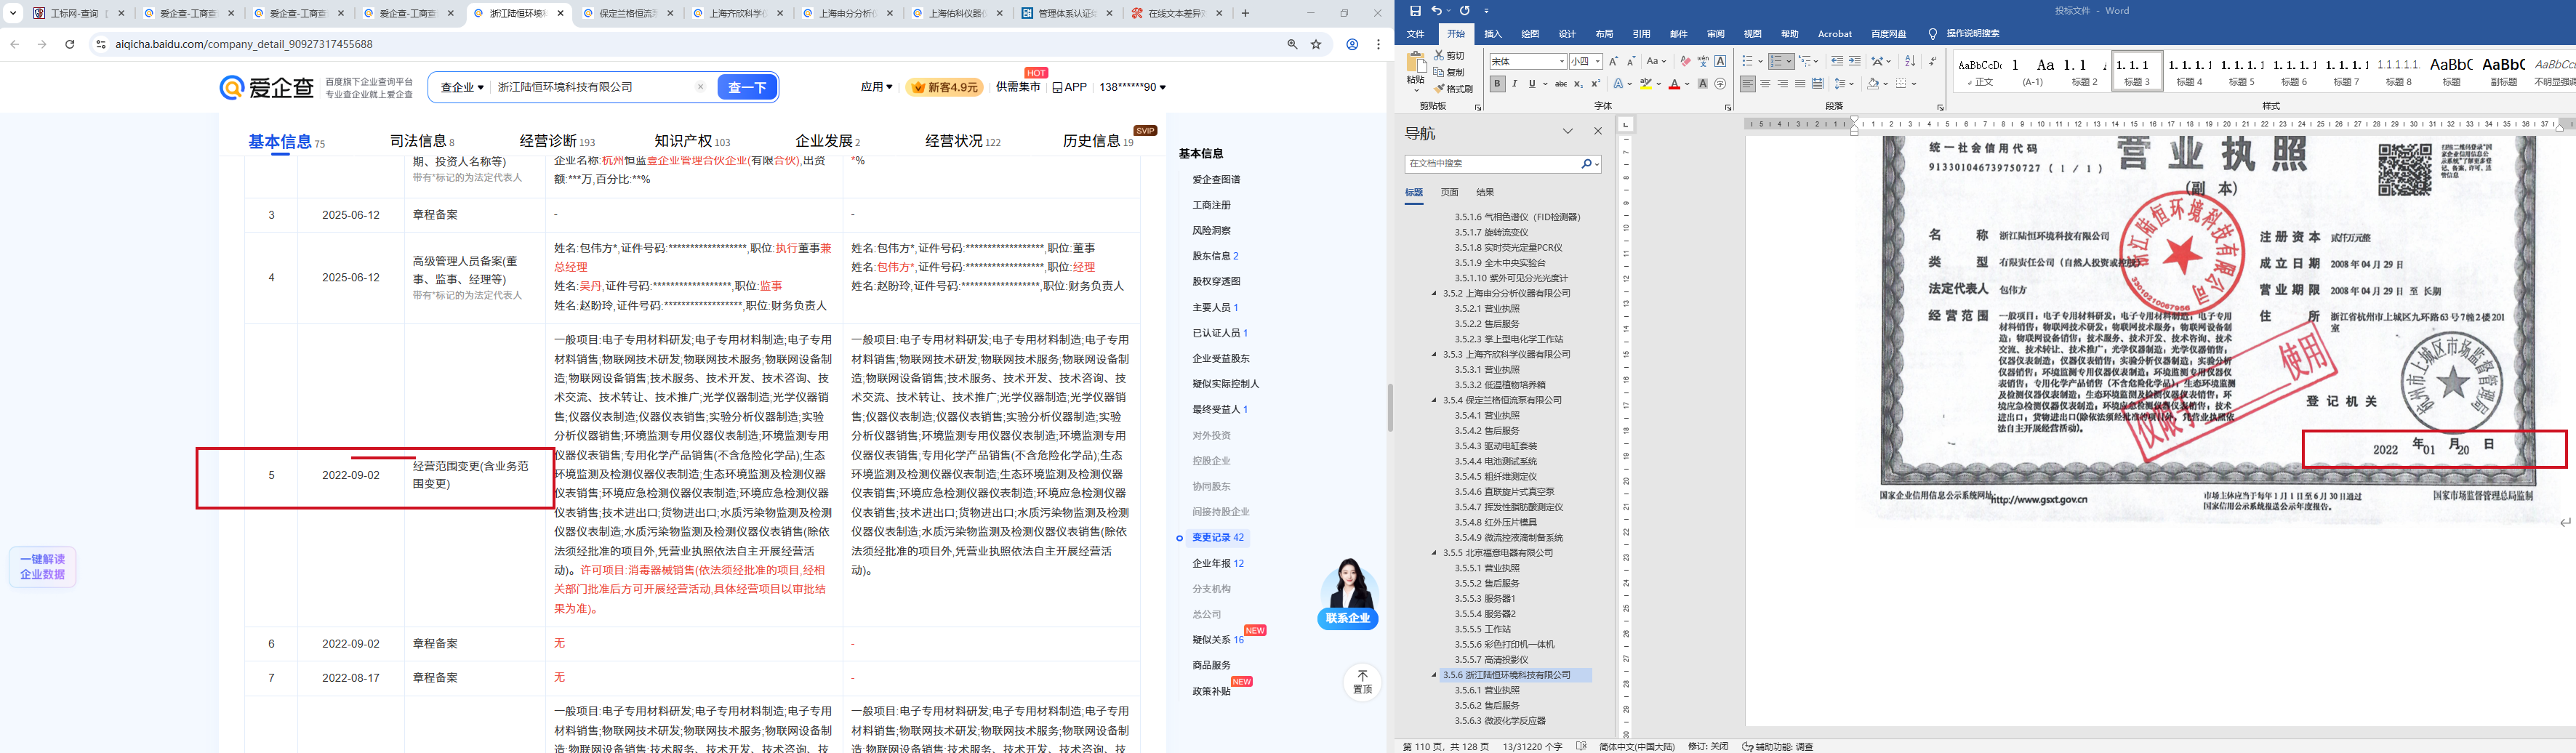Collapse the 3.5.4 保定兰格恒流泵有限公司 heading

click(x=1434, y=400)
